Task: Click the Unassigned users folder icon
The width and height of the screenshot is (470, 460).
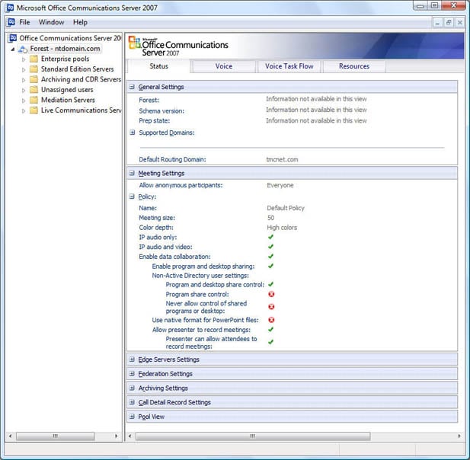Action: [x=34, y=90]
